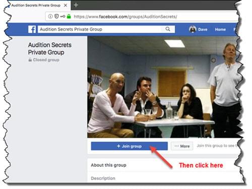Open Dave's profile link in header

point(203,30)
